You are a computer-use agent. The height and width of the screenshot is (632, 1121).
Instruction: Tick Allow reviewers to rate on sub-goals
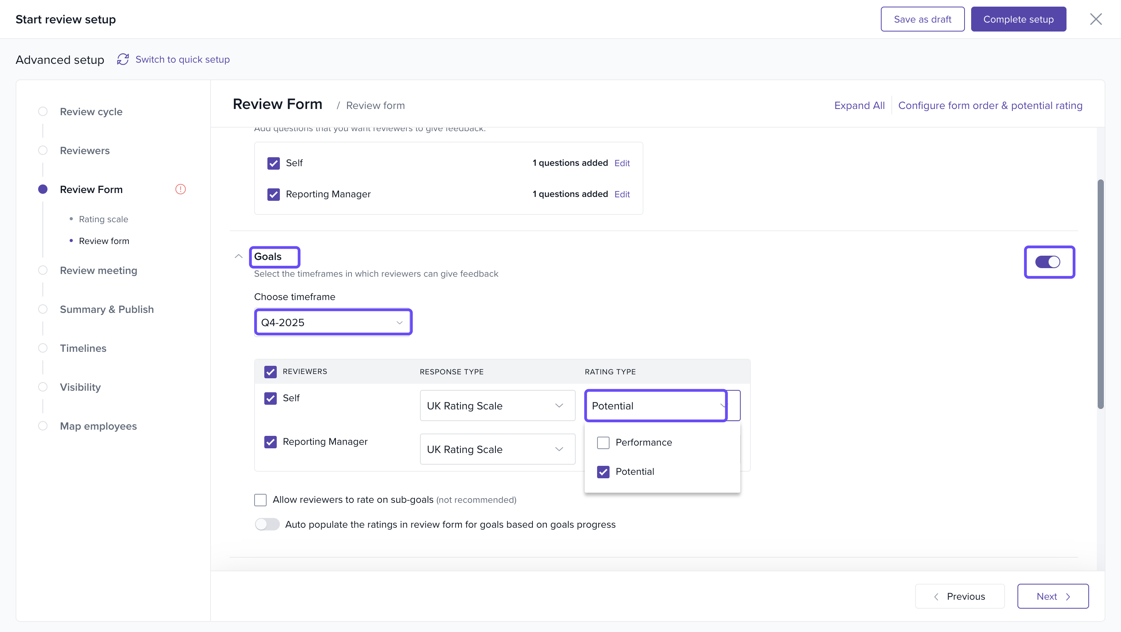click(x=260, y=500)
